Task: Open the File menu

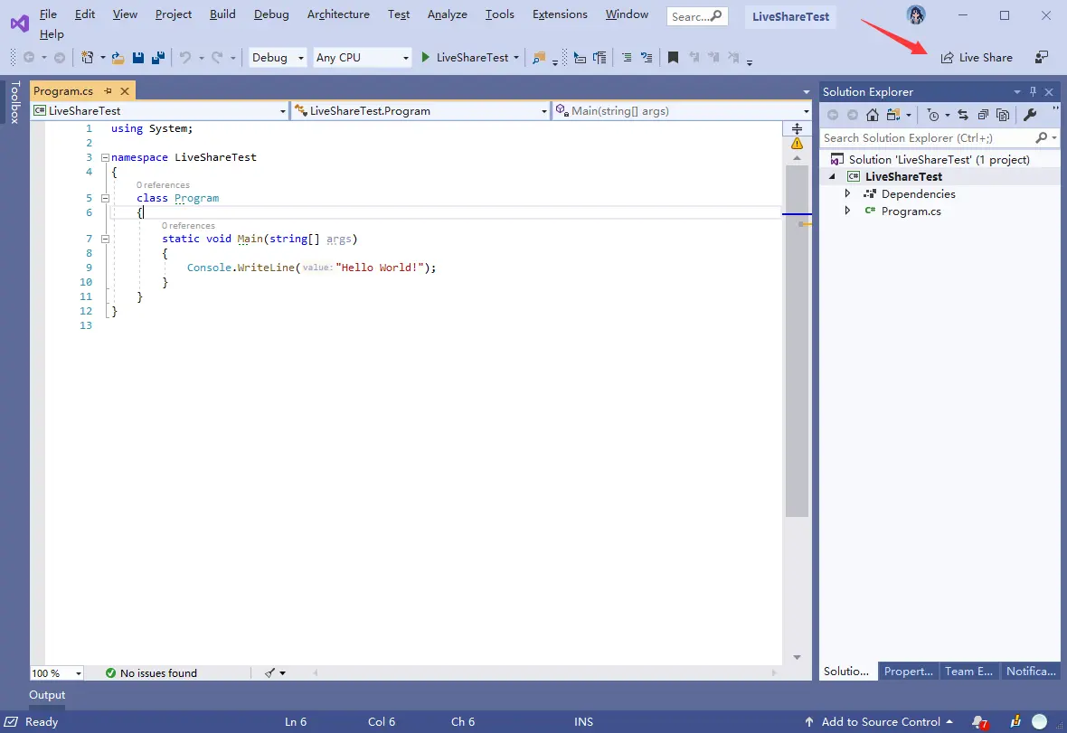Action: [48, 14]
